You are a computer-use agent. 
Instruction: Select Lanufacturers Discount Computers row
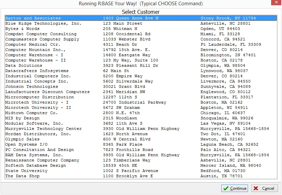tap(47, 92)
